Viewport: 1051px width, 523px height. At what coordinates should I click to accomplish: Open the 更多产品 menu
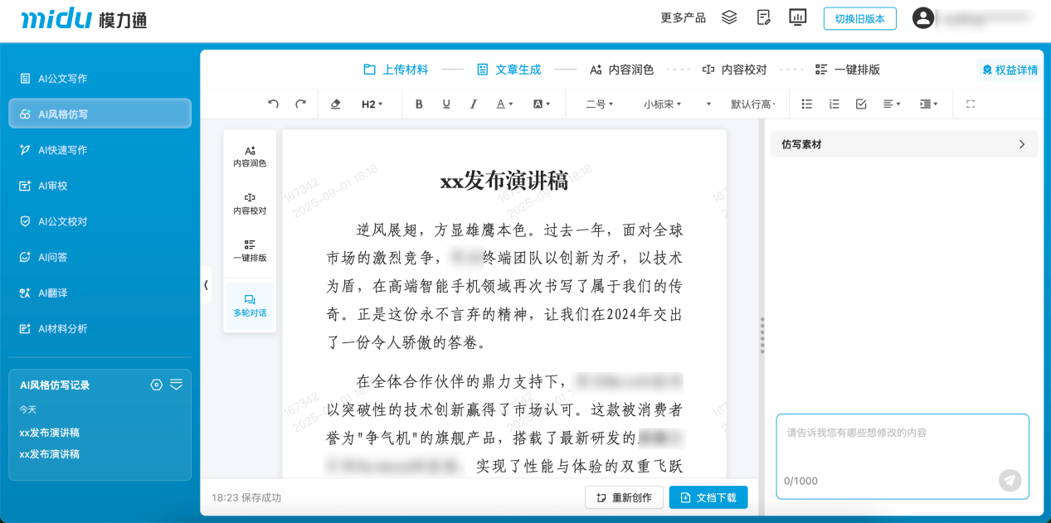[681, 17]
